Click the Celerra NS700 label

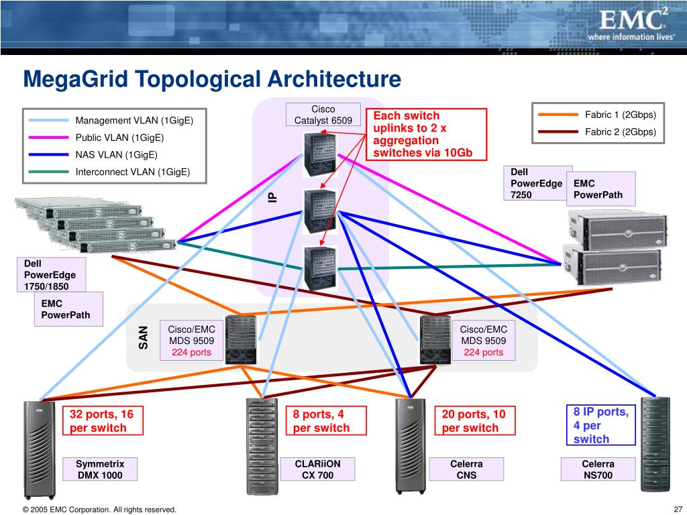(598, 469)
